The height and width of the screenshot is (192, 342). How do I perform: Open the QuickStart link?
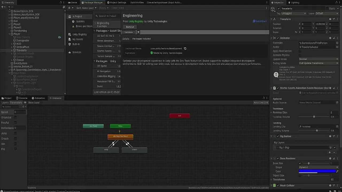coord(259,21)
